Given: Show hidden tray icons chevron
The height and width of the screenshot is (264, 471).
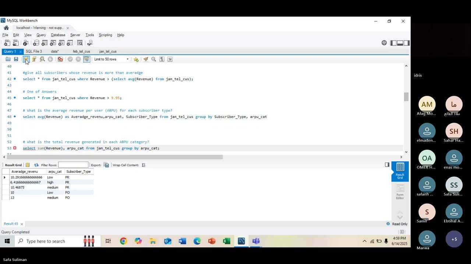Looking at the screenshot, I should (365, 241).
